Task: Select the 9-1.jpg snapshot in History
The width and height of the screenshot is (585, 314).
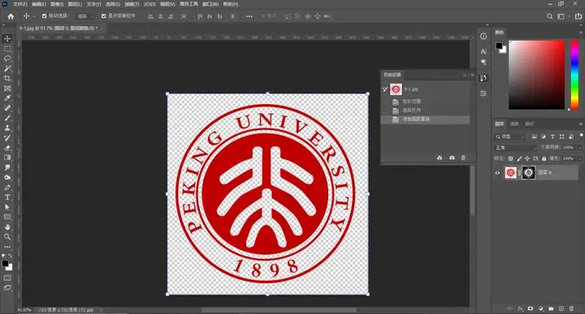Action: pos(426,89)
